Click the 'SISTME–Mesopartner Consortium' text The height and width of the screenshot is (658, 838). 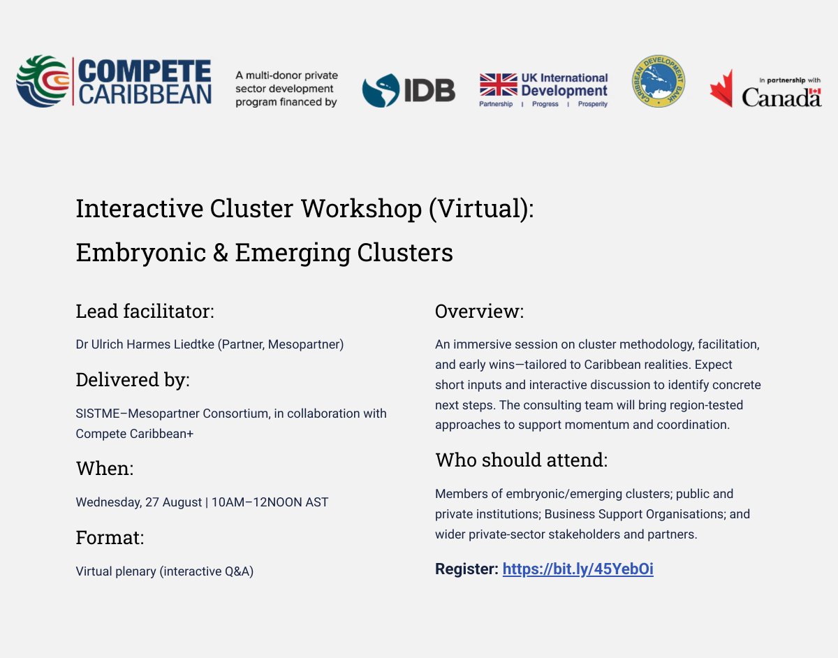(x=172, y=414)
